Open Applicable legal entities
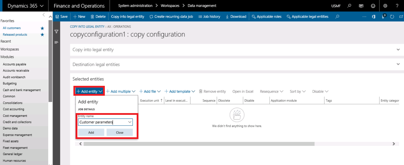Viewport: 404px width, 165px height. coord(308,17)
